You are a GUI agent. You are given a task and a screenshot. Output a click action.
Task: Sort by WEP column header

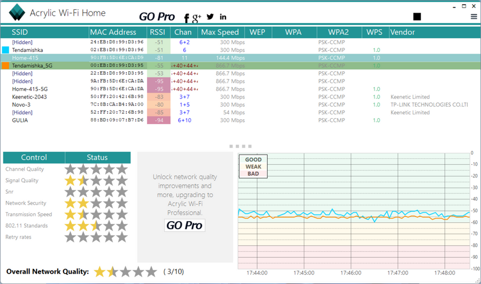click(x=258, y=32)
